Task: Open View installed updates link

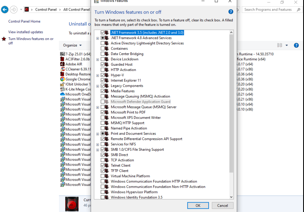Action: [x=26, y=32]
